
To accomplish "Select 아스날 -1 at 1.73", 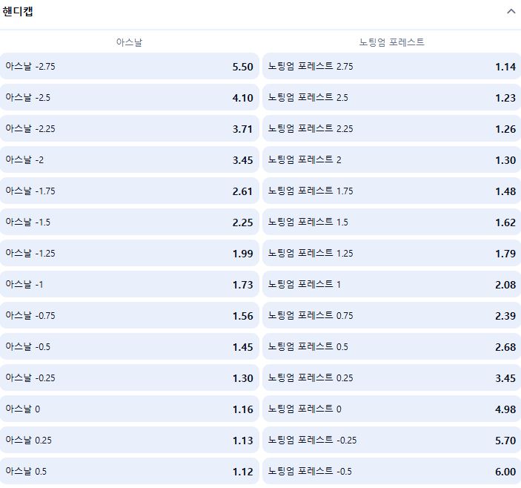I will 129,284.
